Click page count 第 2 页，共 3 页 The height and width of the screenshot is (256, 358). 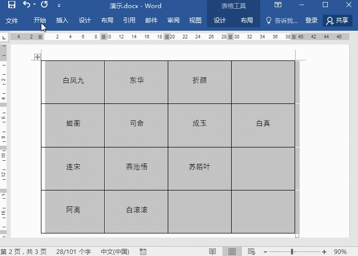(x=24, y=252)
